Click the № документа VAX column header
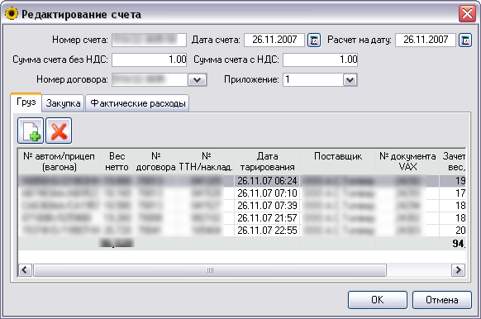The height and width of the screenshot is (319, 481). click(x=407, y=162)
